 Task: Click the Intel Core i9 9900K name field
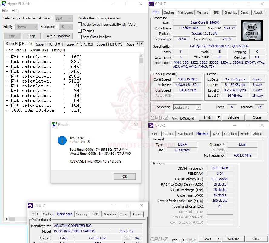[204, 22]
